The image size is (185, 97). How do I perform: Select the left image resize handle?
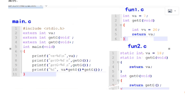coord(10,49)
